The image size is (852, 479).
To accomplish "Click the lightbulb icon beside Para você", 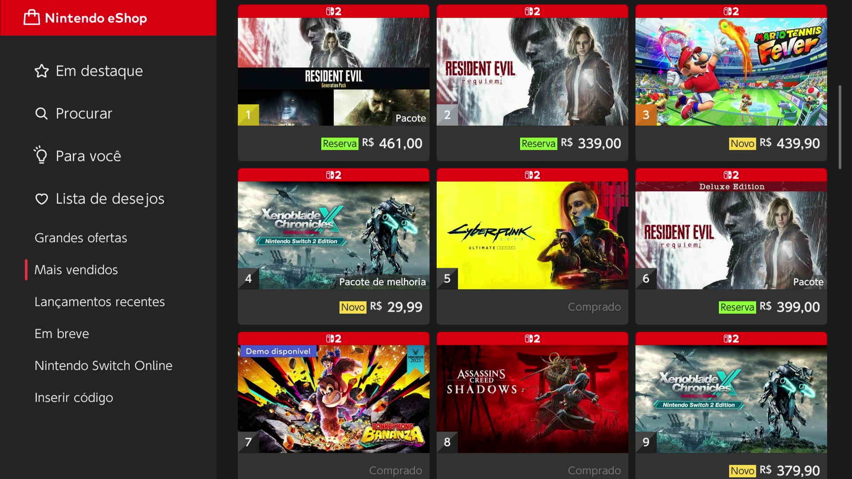I will [x=41, y=155].
